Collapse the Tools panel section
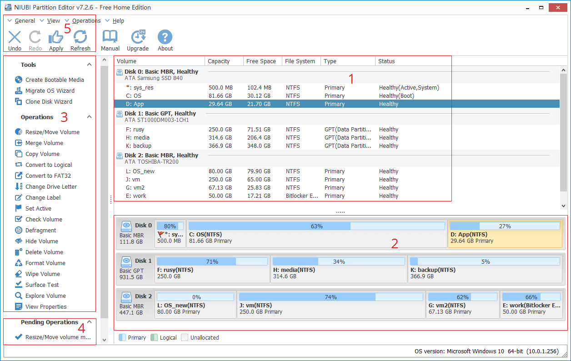 click(x=90, y=65)
